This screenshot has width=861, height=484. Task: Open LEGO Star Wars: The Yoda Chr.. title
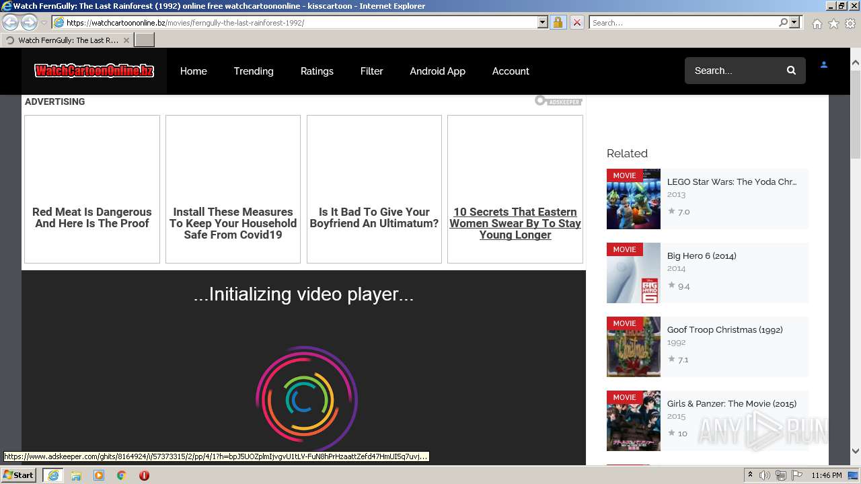click(732, 182)
